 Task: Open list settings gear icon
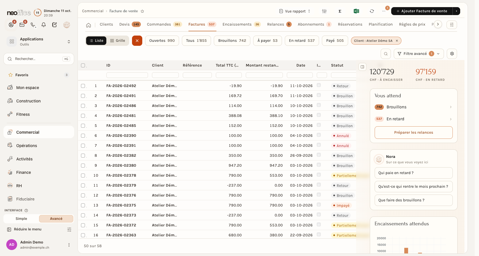452,54
